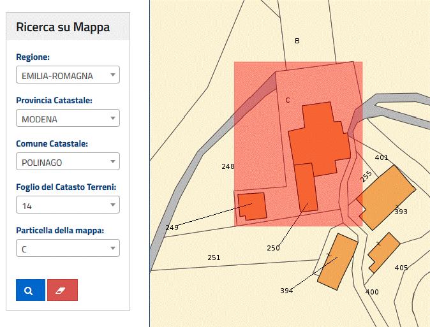The width and height of the screenshot is (430, 327).
Task: Click the large cross-shaped building in parcel C
Action: coord(320,140)
